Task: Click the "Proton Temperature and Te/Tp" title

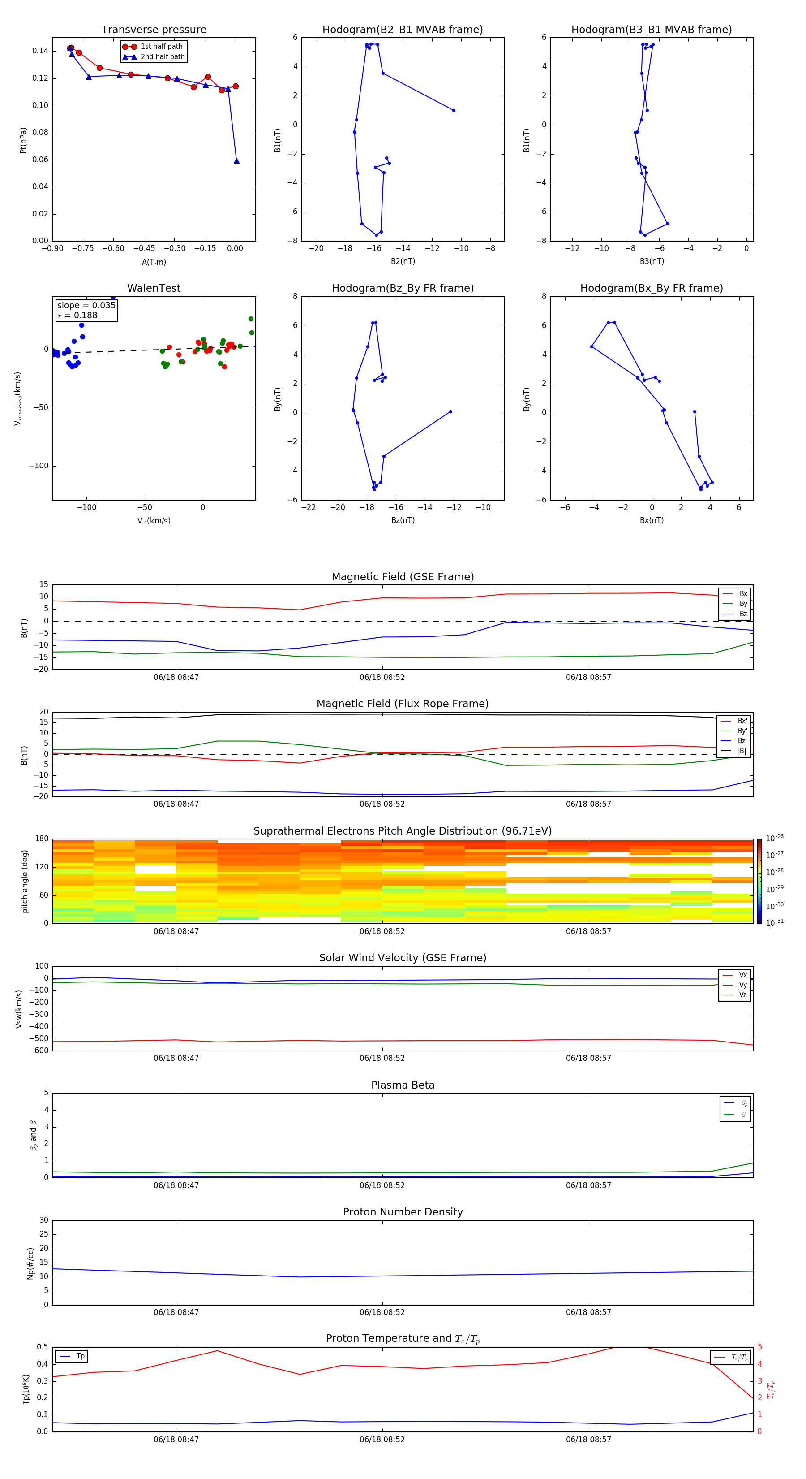Action: pyautogui.click(x=403, y=1339)
